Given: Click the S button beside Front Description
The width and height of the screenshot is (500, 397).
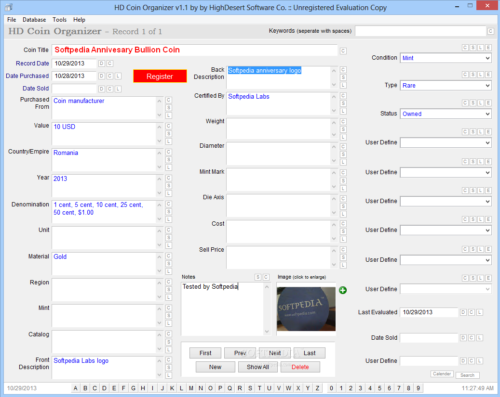Looking at the screenshot, I should click(169, 367).
